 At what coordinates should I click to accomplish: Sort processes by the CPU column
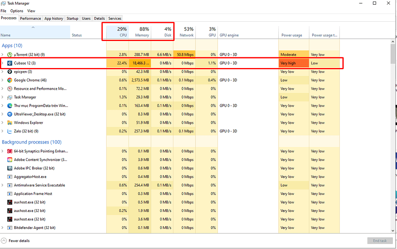pos(117,31)
